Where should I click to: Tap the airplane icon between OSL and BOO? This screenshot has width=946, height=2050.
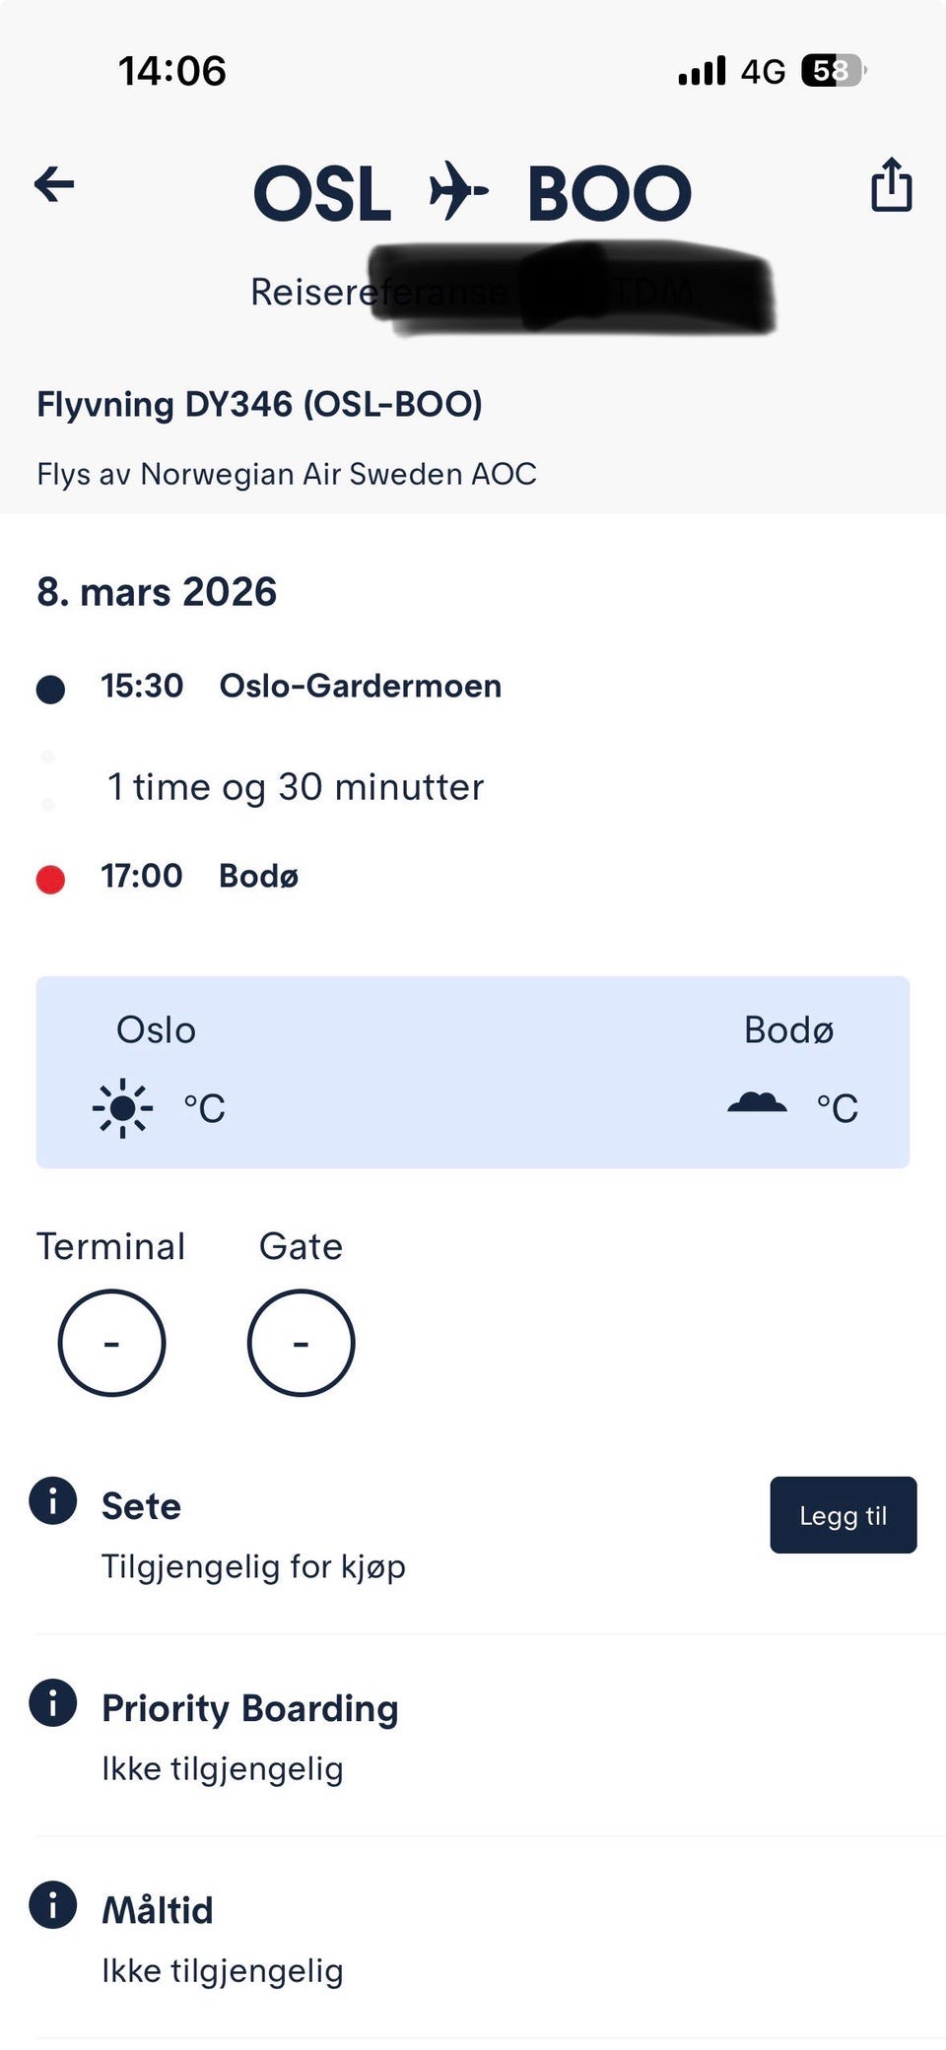pyautogui.click(x=458, y=190)
